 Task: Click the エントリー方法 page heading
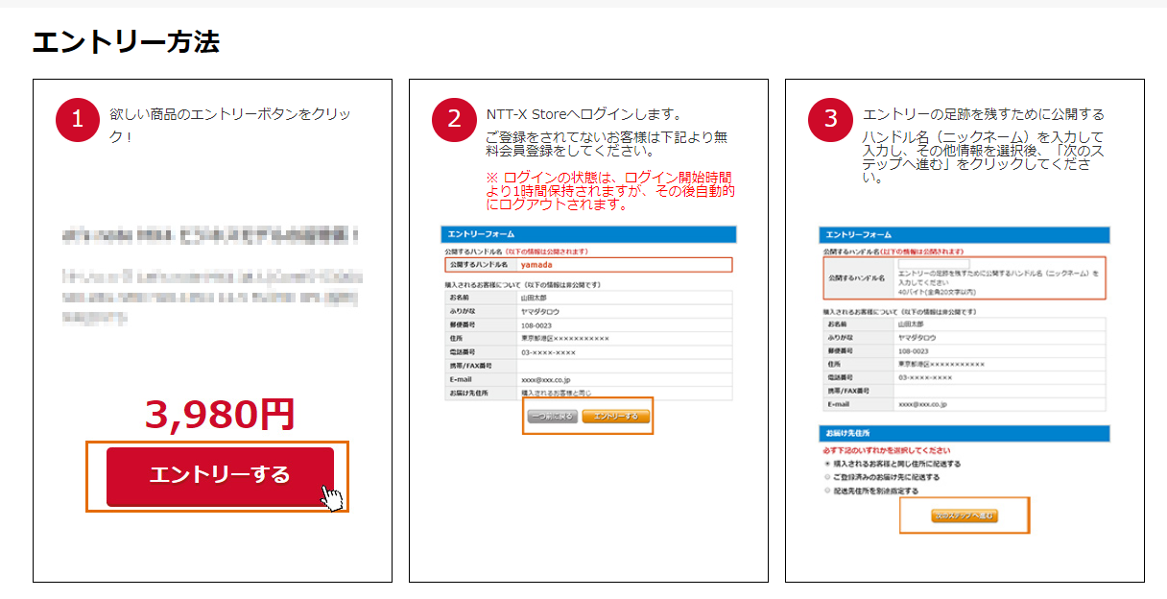(x=126, y=42)
